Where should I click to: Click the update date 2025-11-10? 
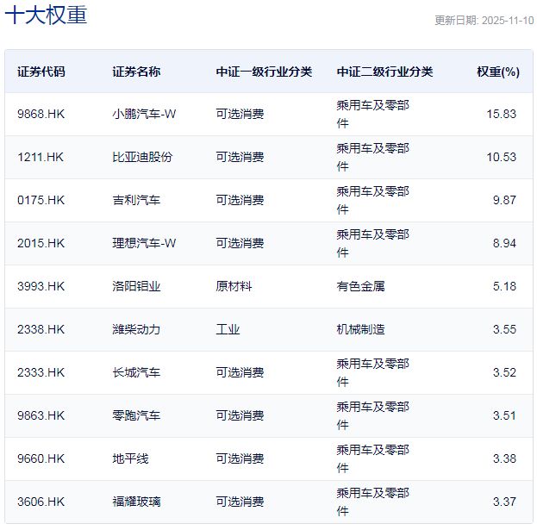508,21
